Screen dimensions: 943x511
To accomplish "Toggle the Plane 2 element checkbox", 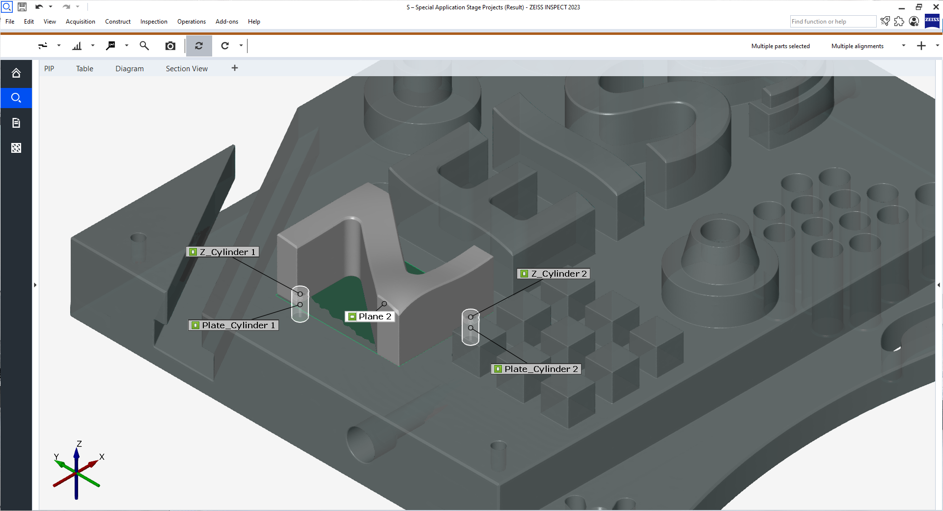I will coord(353,316).
